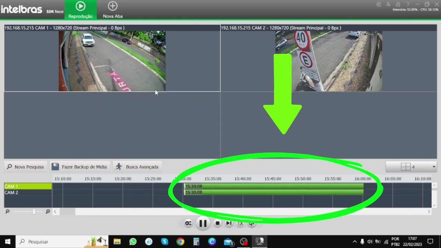Change 1X playback speed

240,224
